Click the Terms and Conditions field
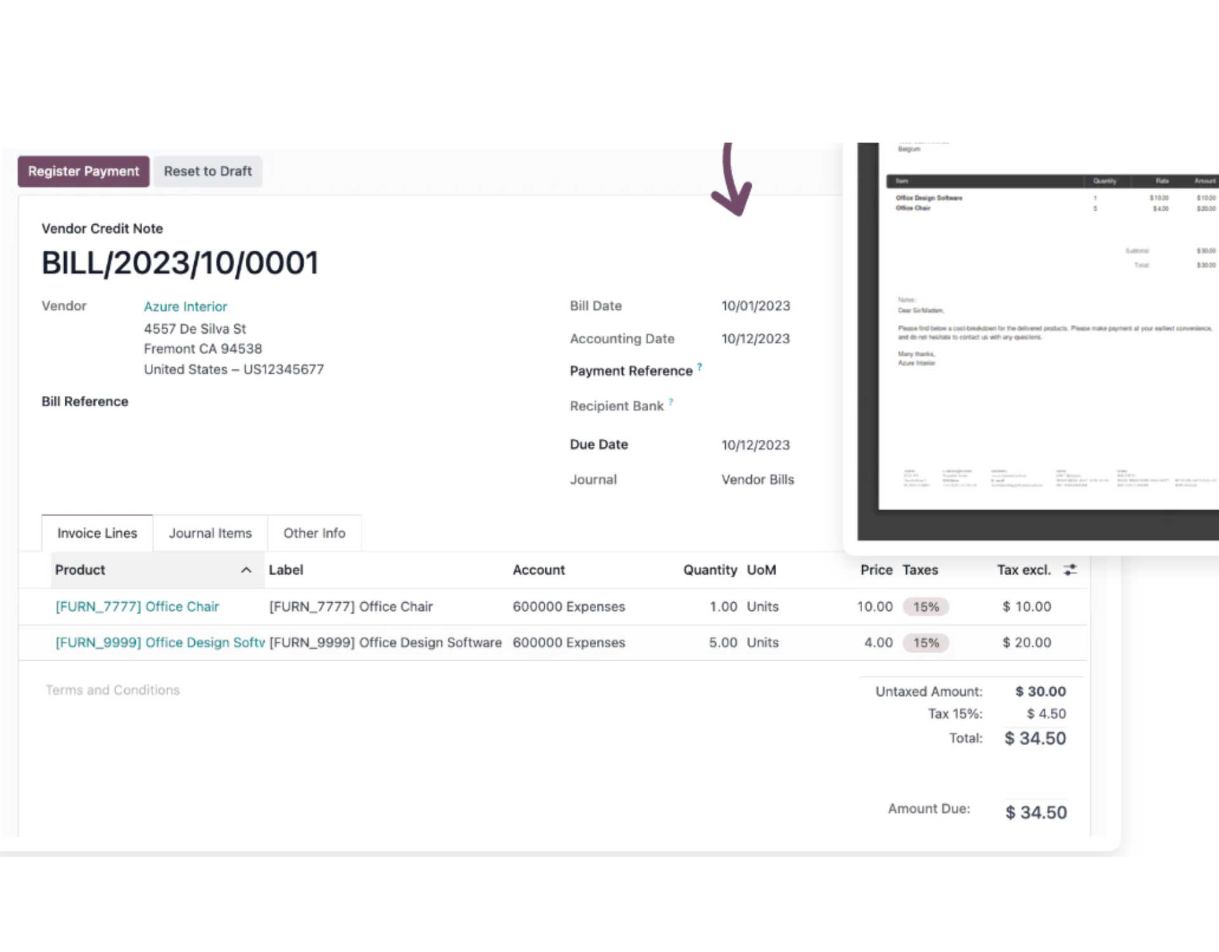 113,690
